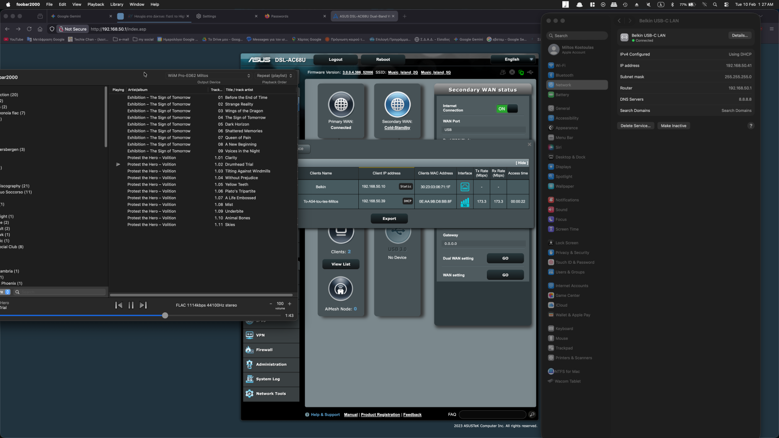
Task: Open the English language dropdown
Action: click(x=513, y=59)
